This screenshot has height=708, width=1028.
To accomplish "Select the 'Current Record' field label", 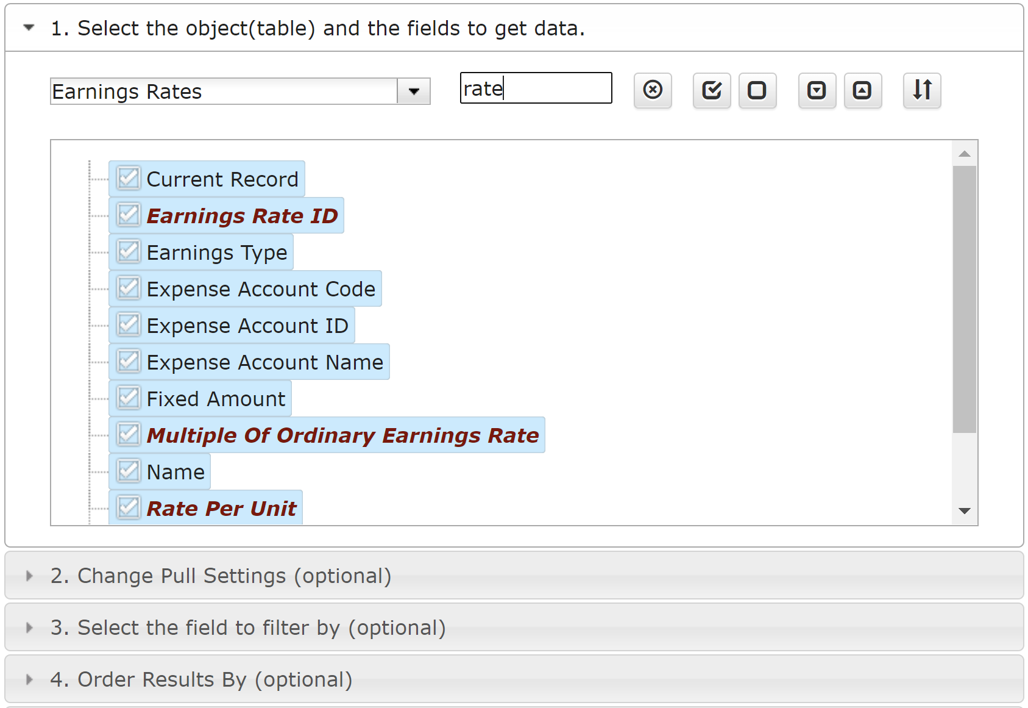I will click(x=222, y=179).
